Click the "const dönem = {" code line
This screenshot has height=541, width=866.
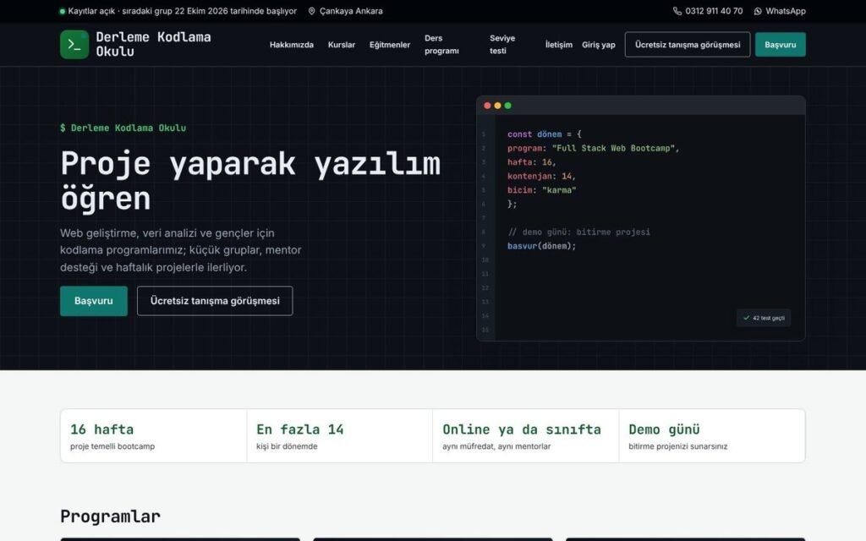[x=545, y=134]
